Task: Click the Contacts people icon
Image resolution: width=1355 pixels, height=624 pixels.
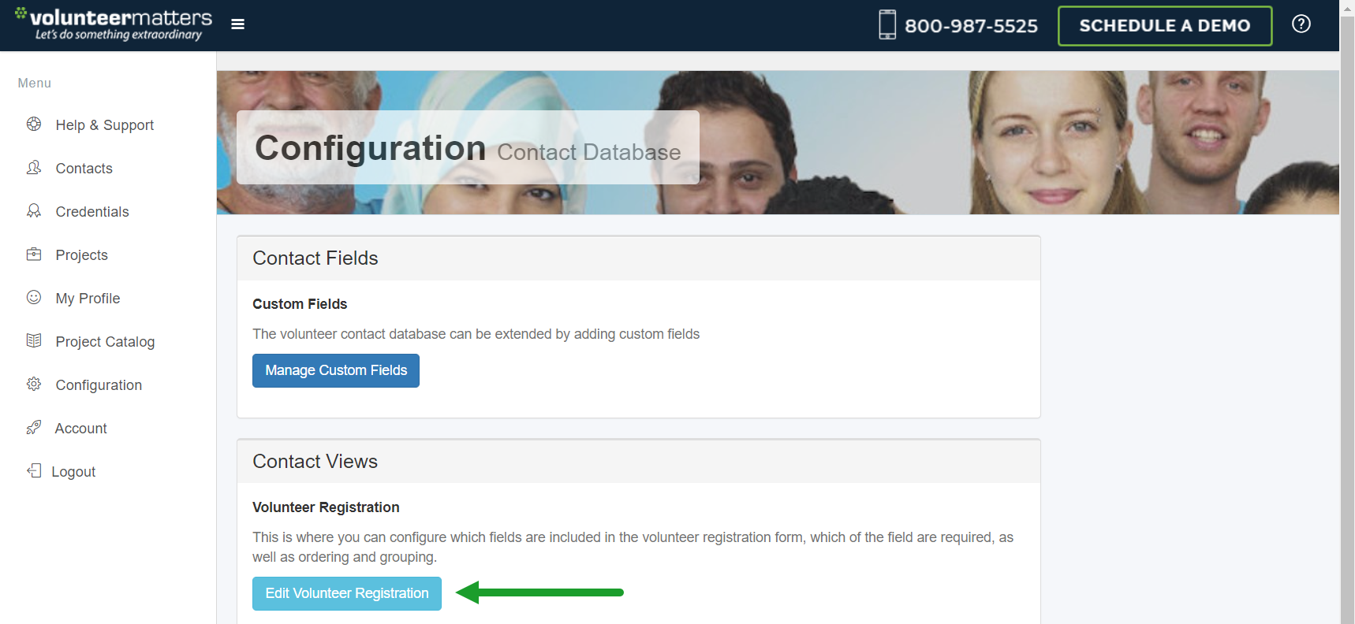Action: 34,167
